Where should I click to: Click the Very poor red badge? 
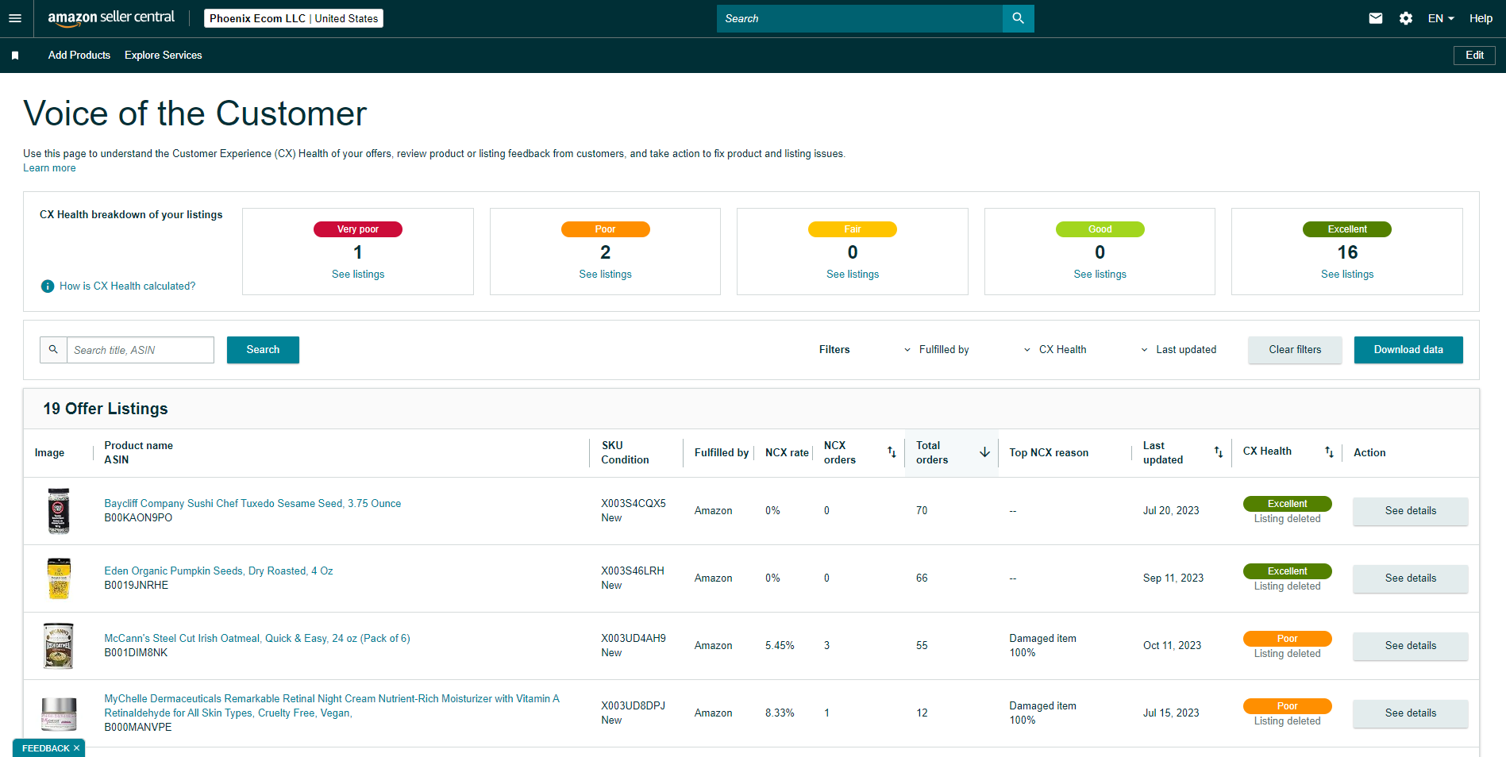358,229
